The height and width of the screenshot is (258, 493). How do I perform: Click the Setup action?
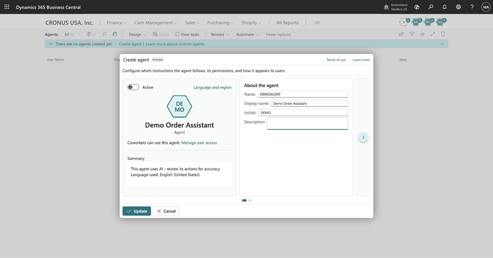click(161, 35)
